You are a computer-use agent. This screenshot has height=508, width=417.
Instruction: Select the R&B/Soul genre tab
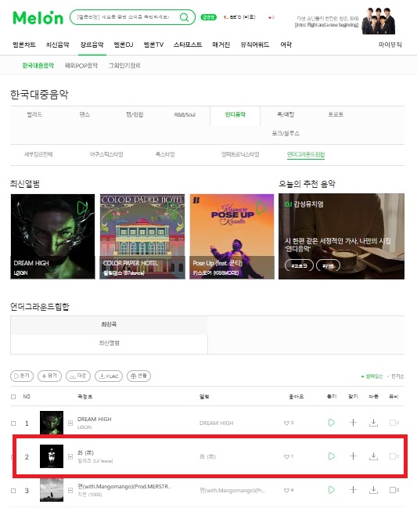(x=185, y=115)
